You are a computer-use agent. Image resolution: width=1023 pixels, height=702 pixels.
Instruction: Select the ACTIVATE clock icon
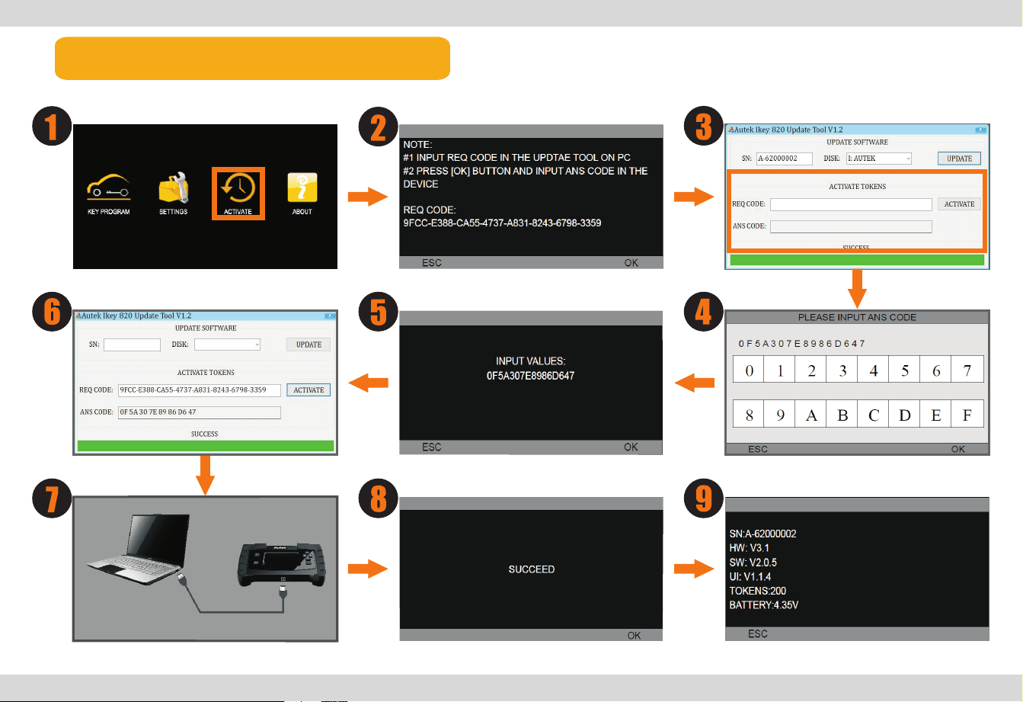(x=238, y=188)
